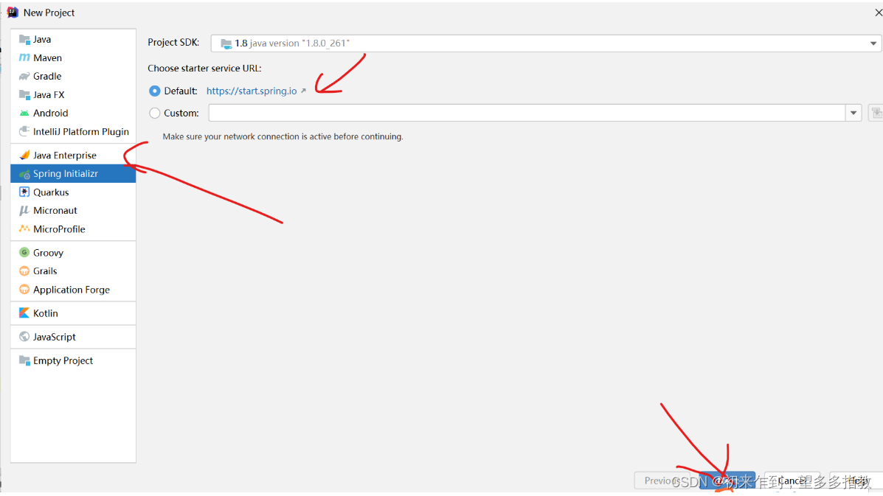The image size is (883, 496).
Task: Click the Micronaut mu icon
Action: click(24, 210)
